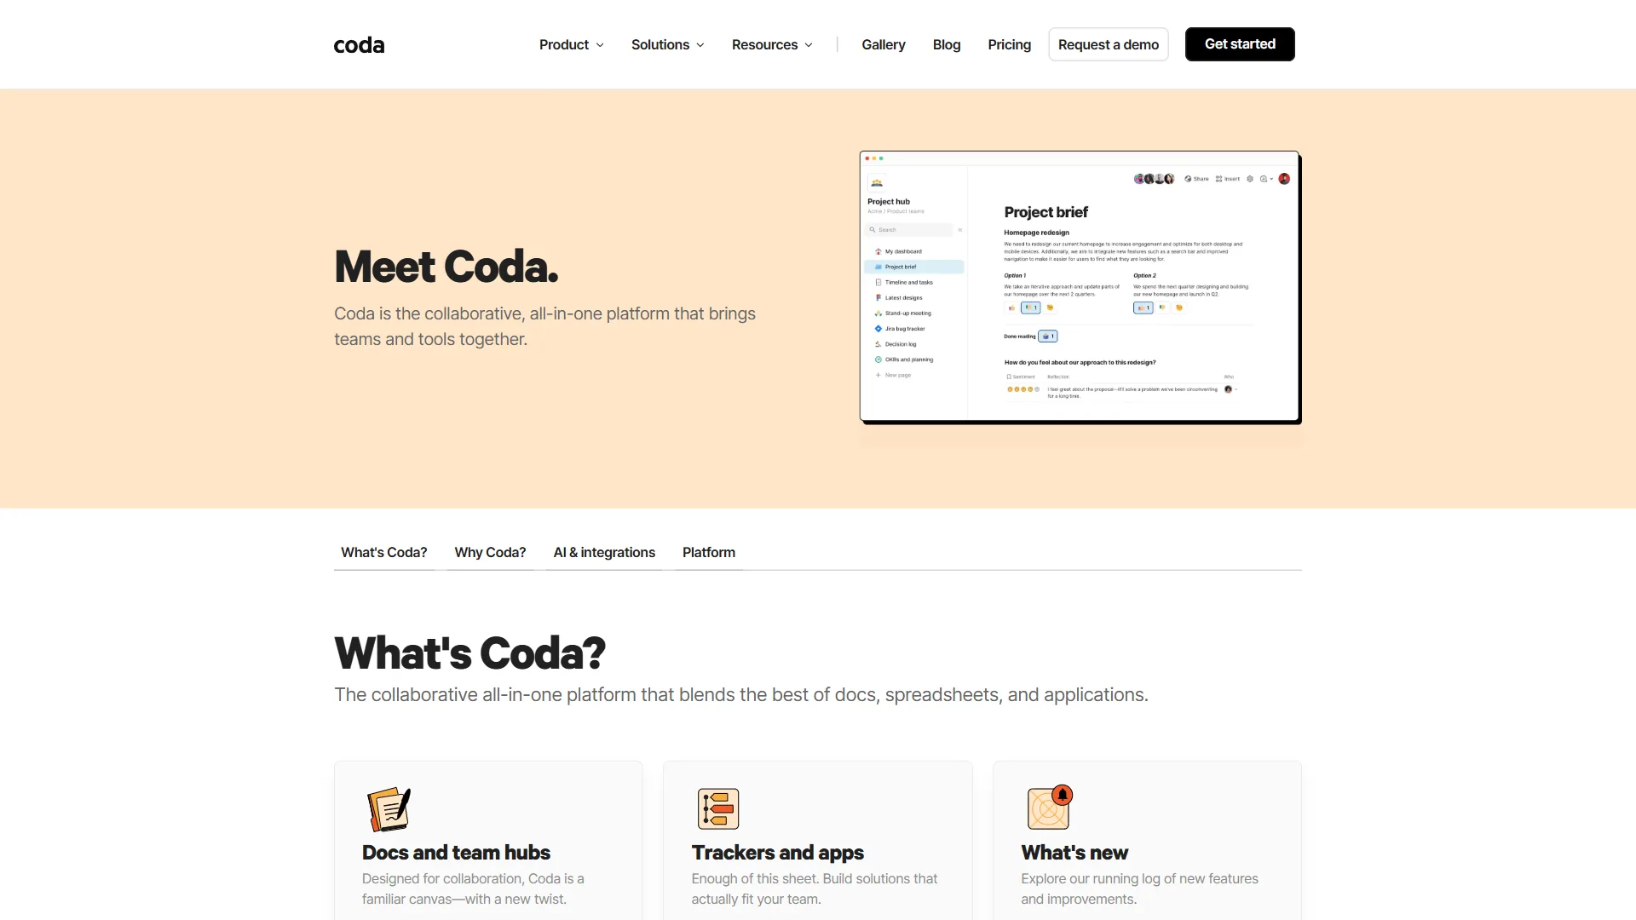1636x920 pixels.
Task: Click the Project brief product screenshot
Action: (1080, 287)
